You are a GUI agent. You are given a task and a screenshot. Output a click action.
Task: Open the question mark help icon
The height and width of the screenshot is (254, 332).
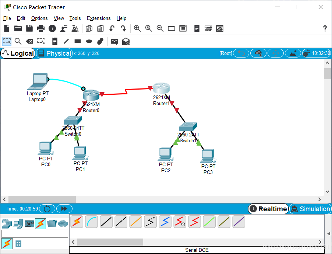tap(325, 28)
